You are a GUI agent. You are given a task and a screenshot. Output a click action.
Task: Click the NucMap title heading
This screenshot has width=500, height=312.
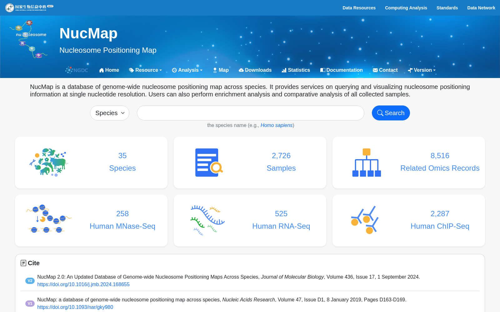88,33
